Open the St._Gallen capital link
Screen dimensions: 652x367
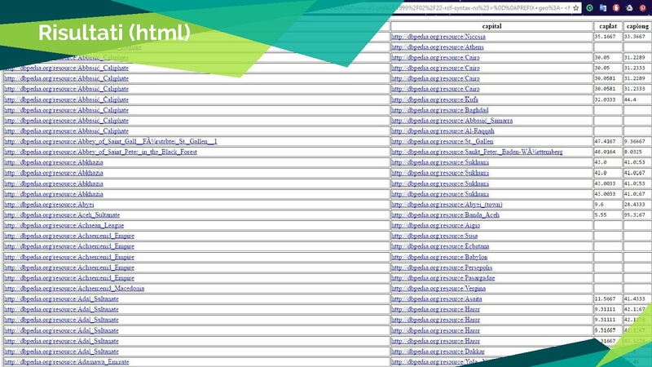[x=443, y=141]
